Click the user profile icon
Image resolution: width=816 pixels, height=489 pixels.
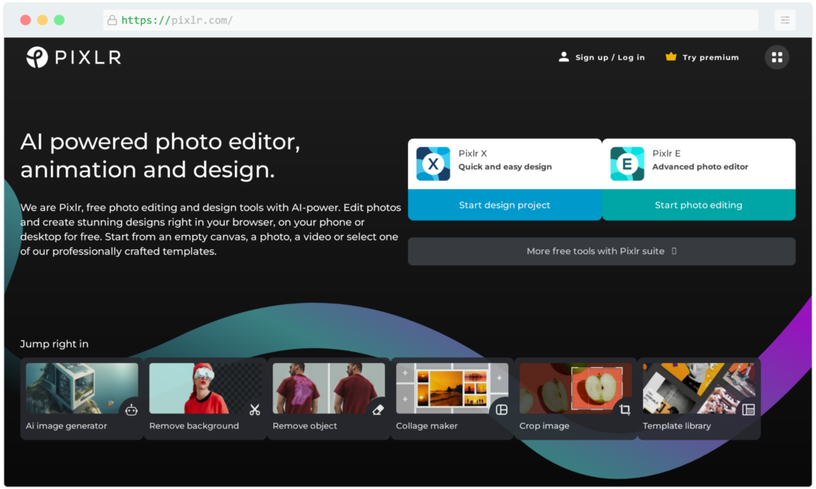563,57
